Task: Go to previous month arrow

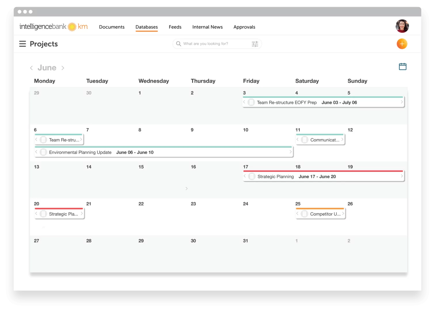Action: 31,68
